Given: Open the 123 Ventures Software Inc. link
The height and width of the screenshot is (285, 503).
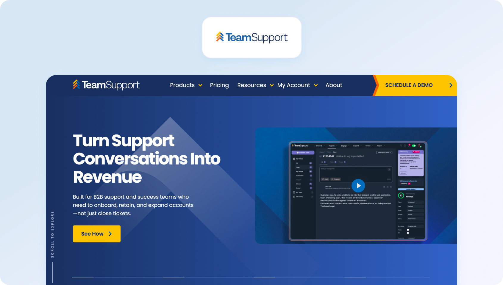Looking at the screenshot, I should (408, 181).
